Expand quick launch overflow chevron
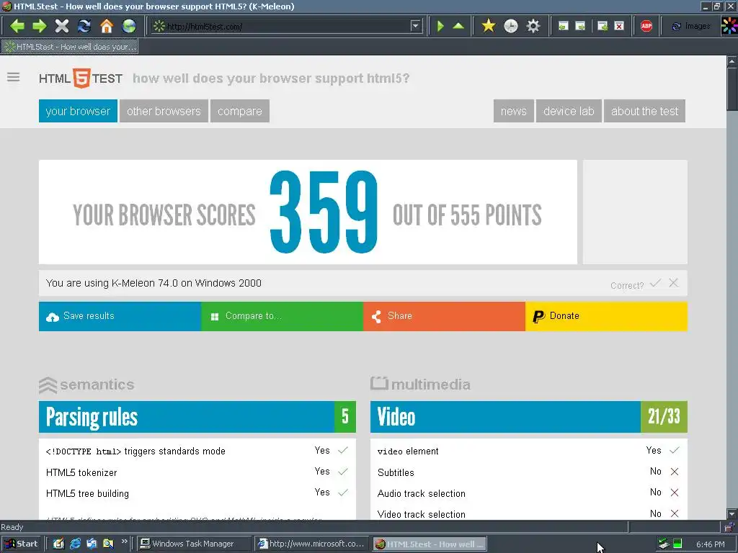Viewport: 738px width, 553px height. pyautogui.click(x=124, y=541)
